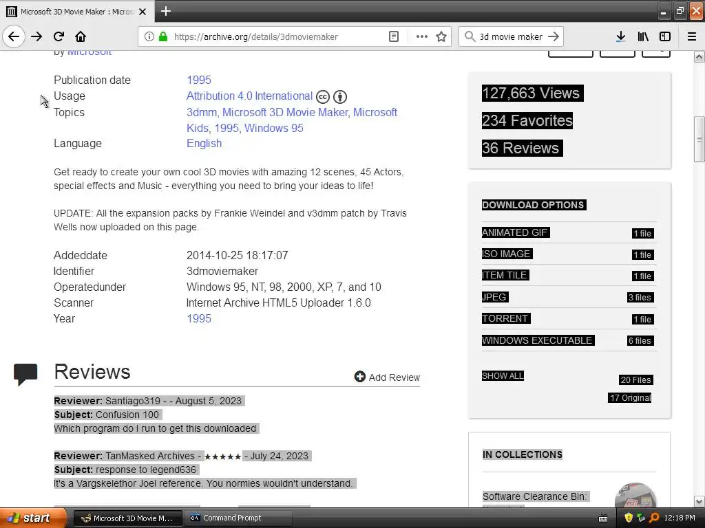705x528 pixels.
Task: Click the security shield tray icon
Action: [x=629, y=518]
